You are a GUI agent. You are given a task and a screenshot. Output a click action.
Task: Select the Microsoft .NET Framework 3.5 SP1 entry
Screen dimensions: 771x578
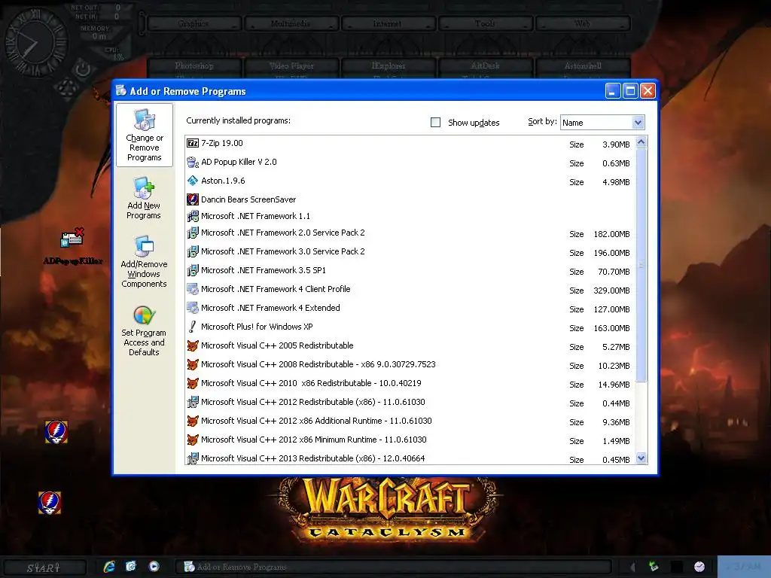click(411, 270)
